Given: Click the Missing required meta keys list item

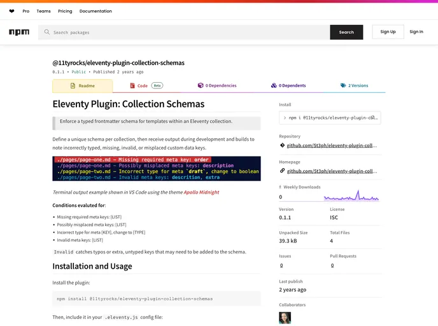Looking at the screenshot, I should click(89, 216).
